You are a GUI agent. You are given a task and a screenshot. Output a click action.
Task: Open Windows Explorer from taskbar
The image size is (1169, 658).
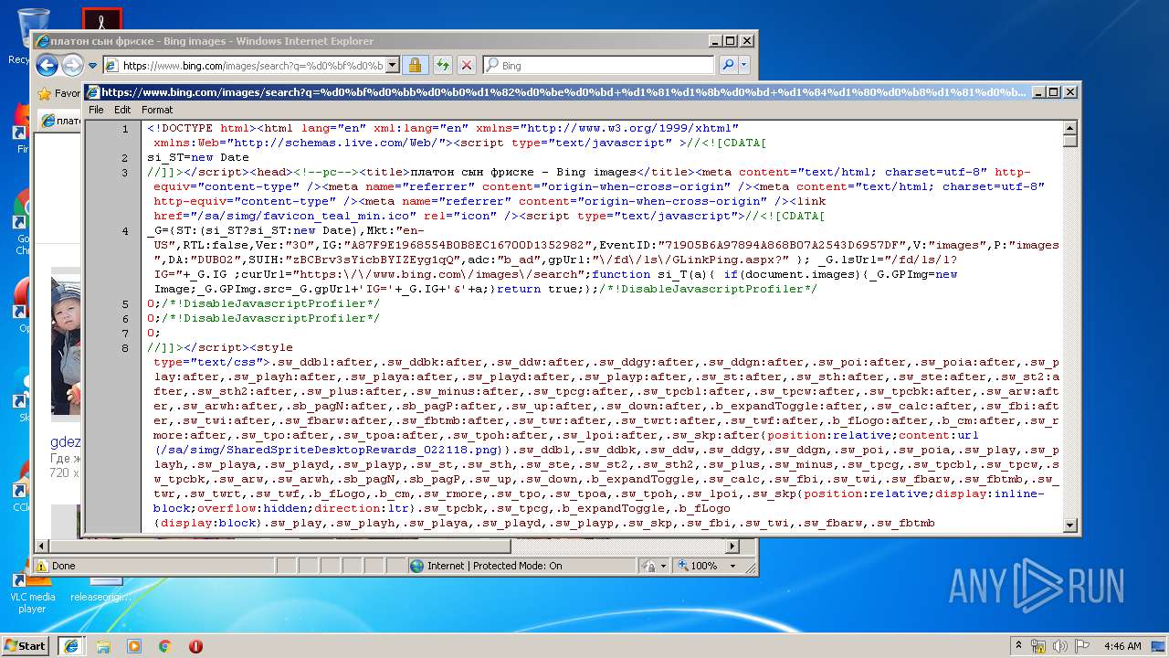click(x=103, y=646)
